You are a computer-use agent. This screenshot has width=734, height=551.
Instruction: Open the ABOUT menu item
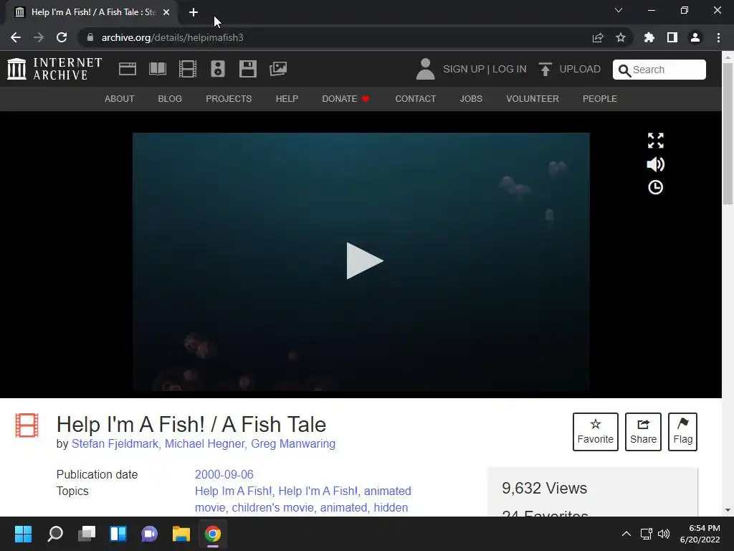click(x=120, y=99)
